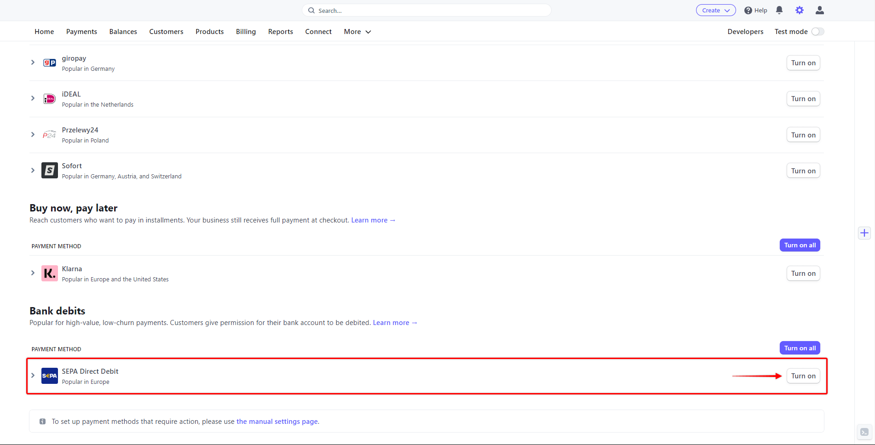The height and width of the screenshot is (445, 875).
Task: Click the Help question mark icon
Action: point(748,11)
